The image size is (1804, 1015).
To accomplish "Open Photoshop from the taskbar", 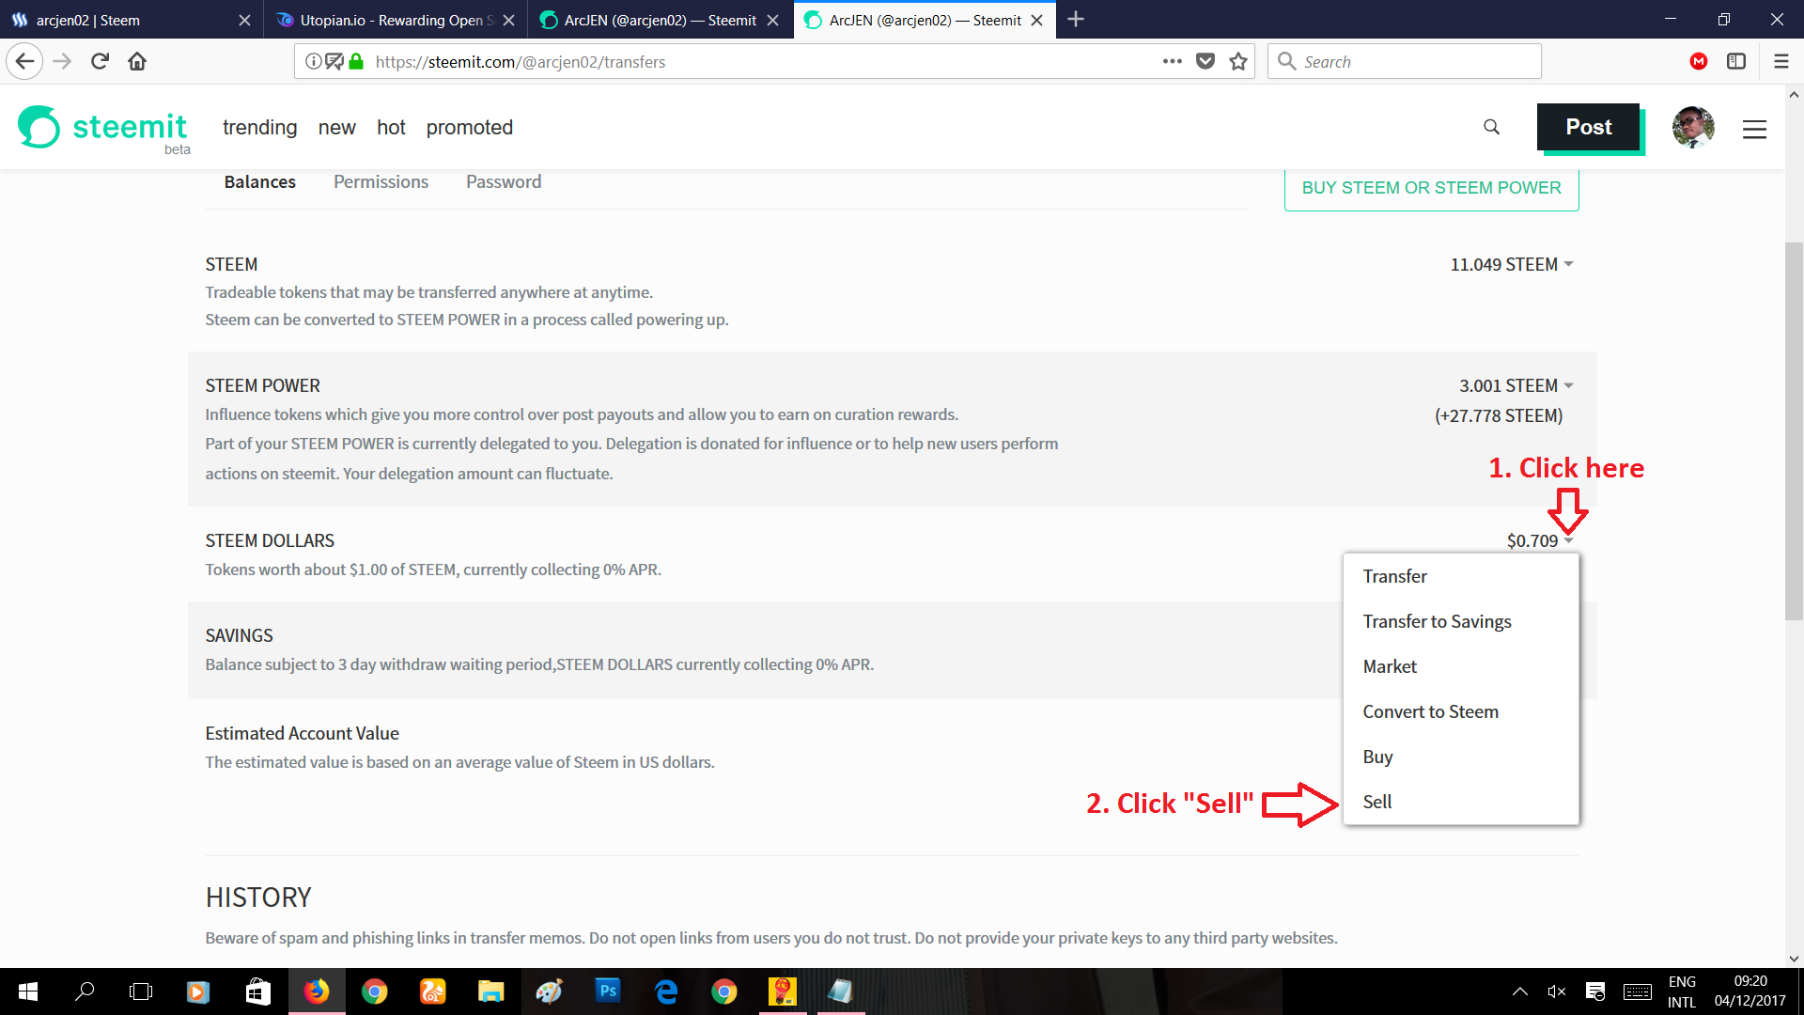I will (x=608, y=991).
